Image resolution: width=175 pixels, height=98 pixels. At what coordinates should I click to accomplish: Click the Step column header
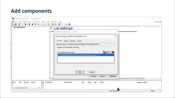click(x=95, y=82)
